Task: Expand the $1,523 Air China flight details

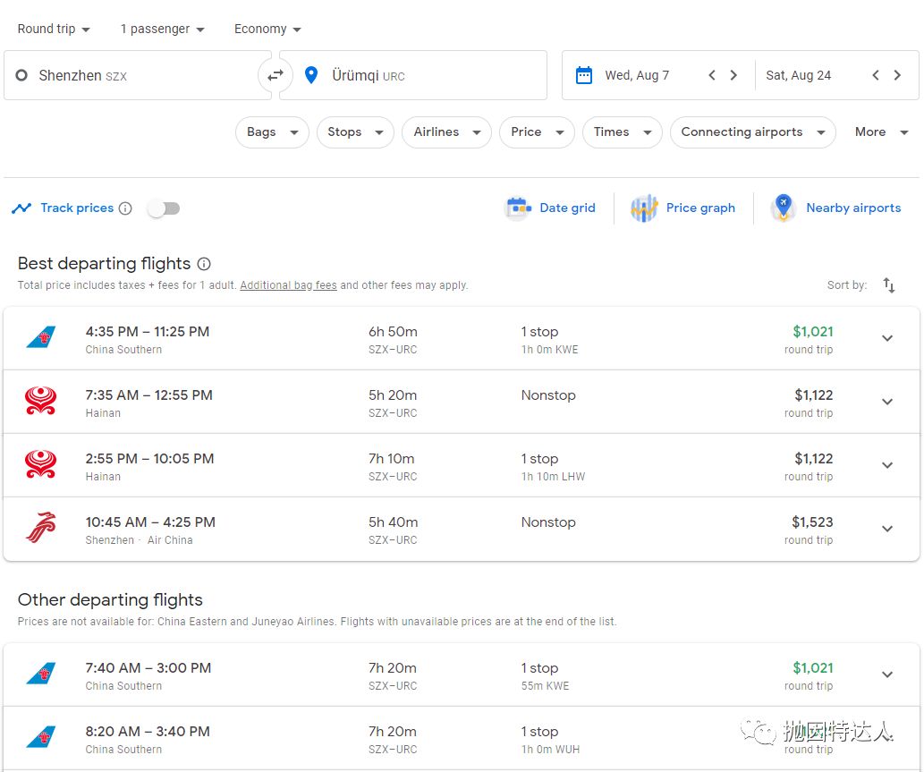Action: (887, 529)
